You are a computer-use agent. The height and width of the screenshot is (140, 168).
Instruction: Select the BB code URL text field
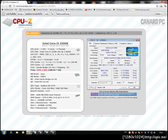pos(114,98)
